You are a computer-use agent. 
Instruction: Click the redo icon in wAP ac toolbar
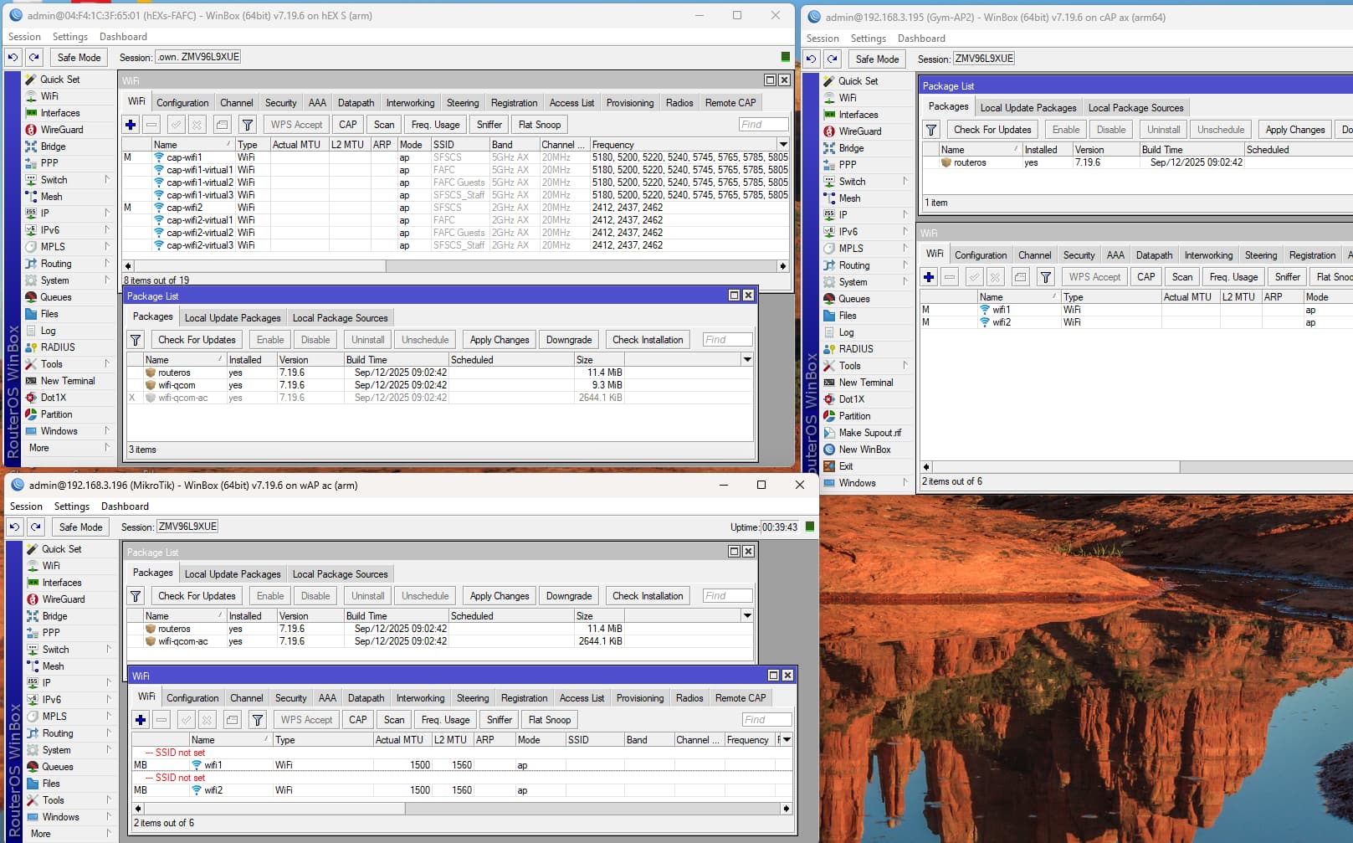[35, 527]
